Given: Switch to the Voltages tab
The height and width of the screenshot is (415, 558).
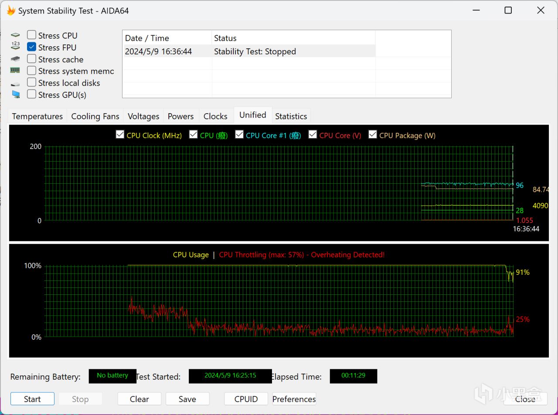Looking at the screenshot, I should (143, 116).
